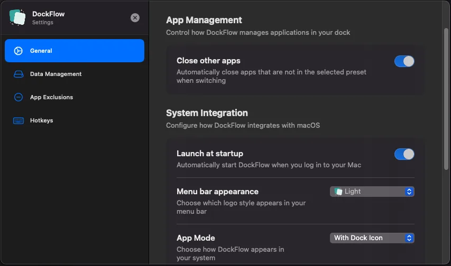Switch to the Data Management section

[x=75, y=74]
